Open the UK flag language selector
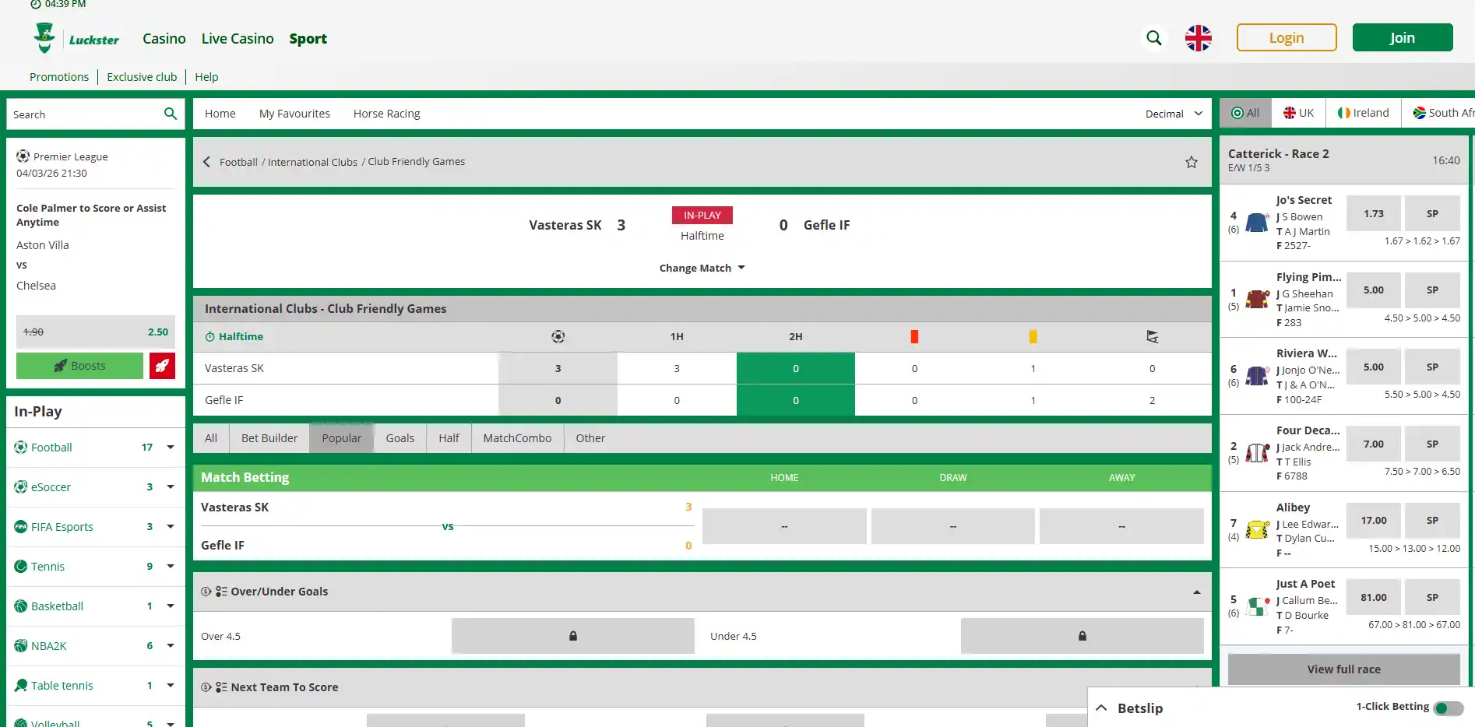Screen dimensions: 1475x727 point(1198,38)
